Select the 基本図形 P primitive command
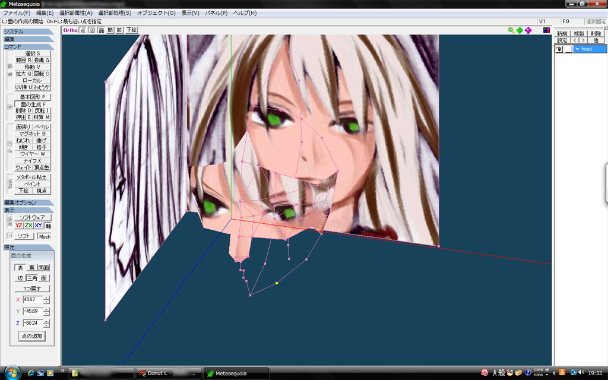 33,97
